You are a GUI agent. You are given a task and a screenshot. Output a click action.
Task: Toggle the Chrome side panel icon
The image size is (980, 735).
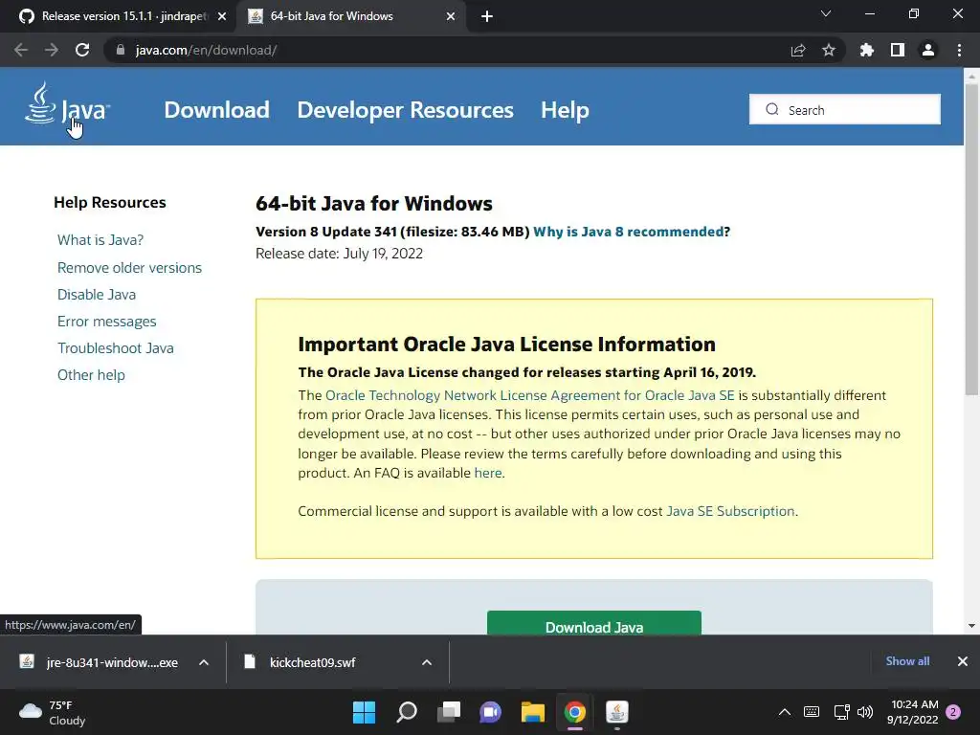(x=898, y=50)
